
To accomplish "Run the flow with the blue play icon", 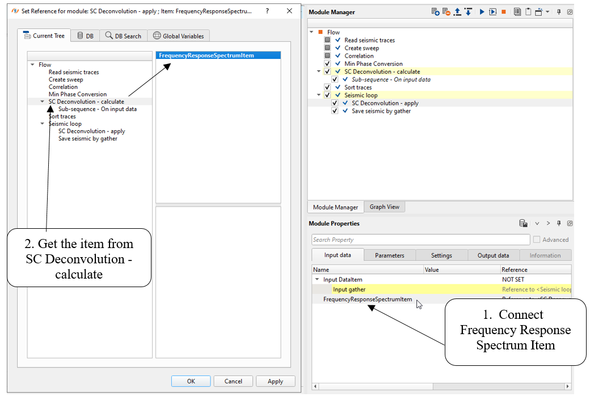I will [x=482, y=12].
